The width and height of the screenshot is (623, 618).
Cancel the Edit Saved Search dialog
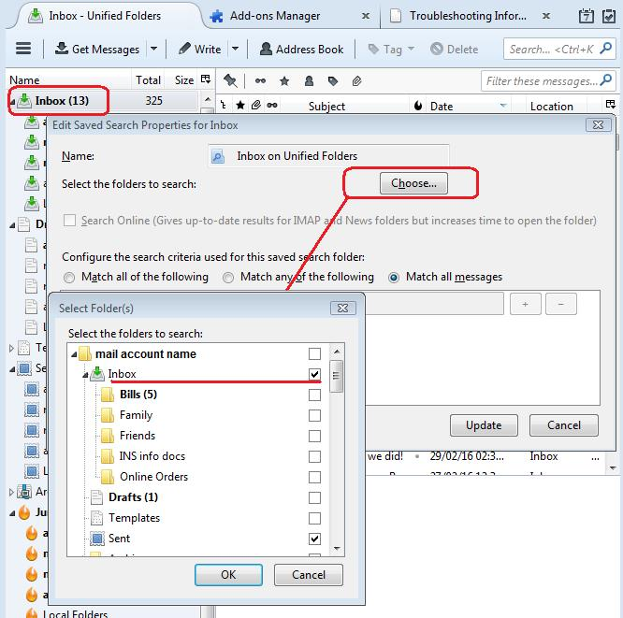(564, 425)
